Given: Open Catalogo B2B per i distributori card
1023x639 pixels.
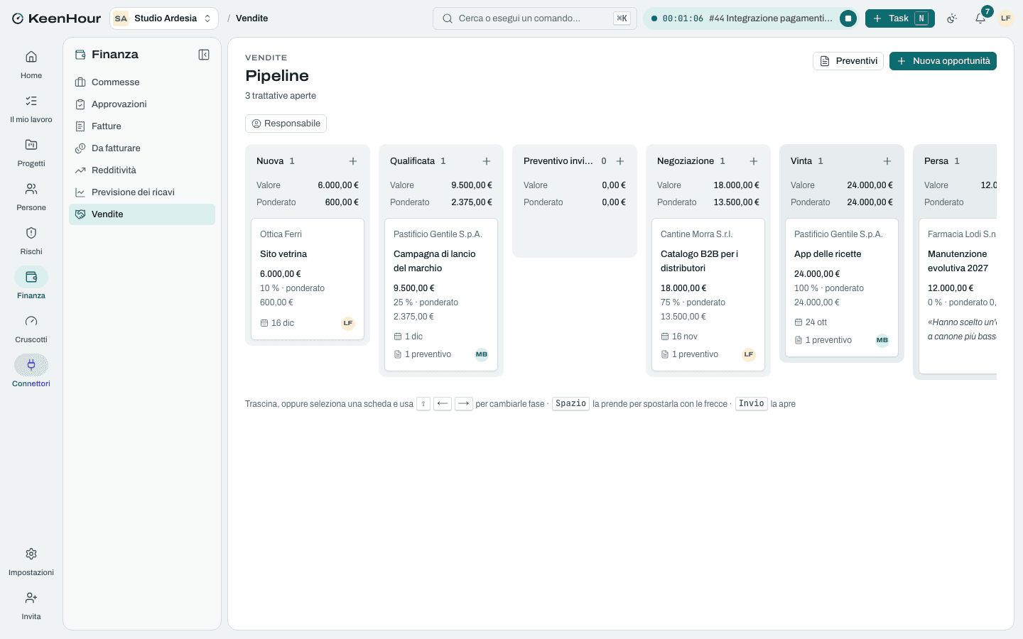Looking at the screenshot, I should [708, 295].
